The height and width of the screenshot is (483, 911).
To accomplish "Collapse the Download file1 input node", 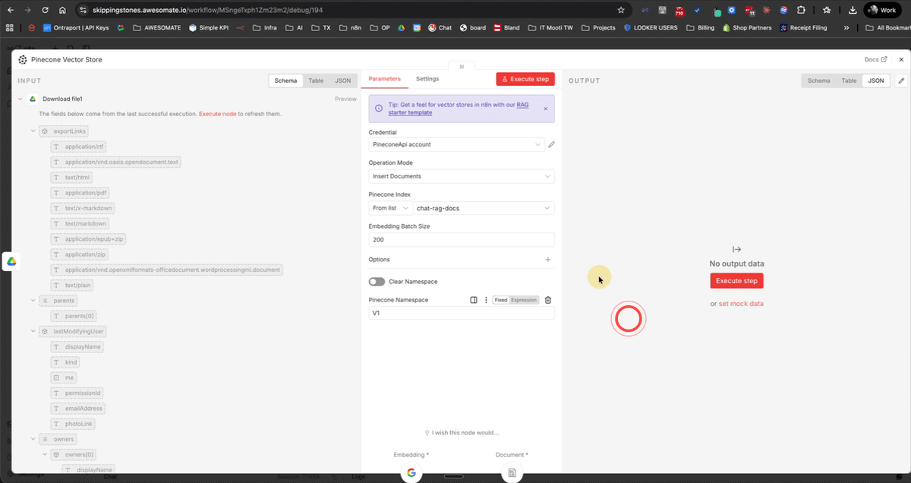I will click(x=20, y=99).
